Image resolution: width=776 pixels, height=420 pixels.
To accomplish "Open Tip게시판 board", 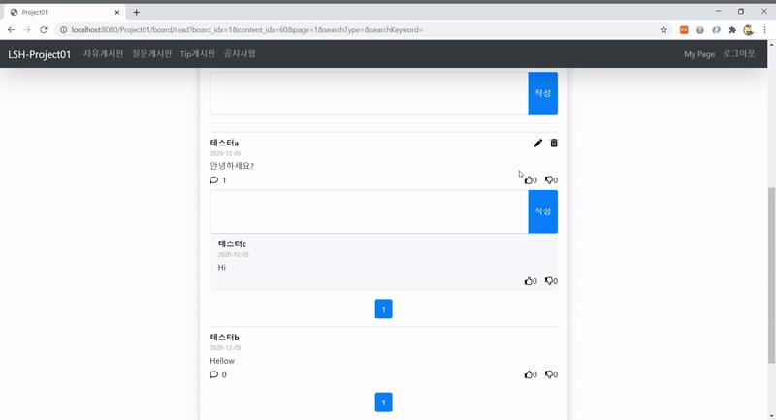I will 198,54.
